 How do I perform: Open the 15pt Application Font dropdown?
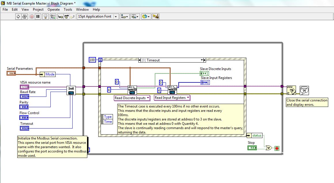[97, 17]
